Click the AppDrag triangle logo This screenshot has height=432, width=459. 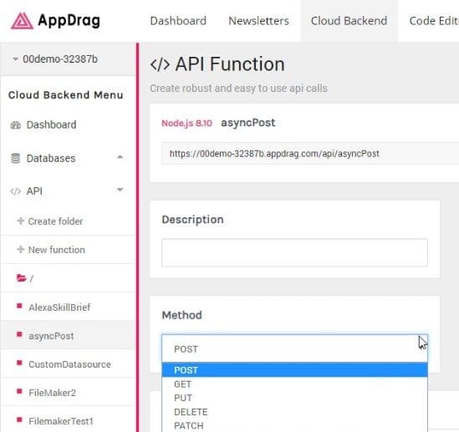[x=22, y=21]
